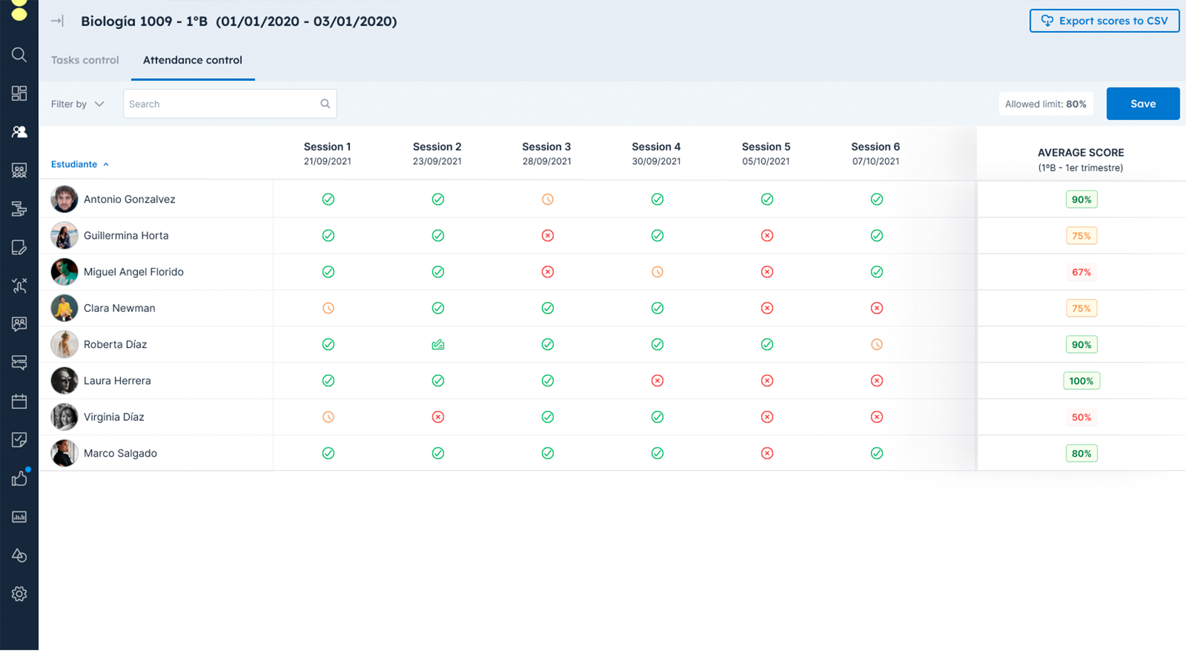The image size is (1186, 651).
Task: Click the thumbs-up icon with notification dot
Action: coord(20,477)
